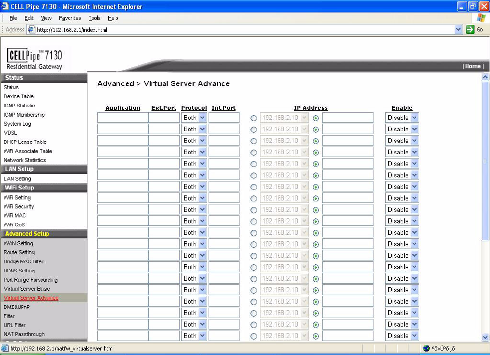Viewport: 490px width, 355px height.
Task: Open the File menu
Action: 13,18
